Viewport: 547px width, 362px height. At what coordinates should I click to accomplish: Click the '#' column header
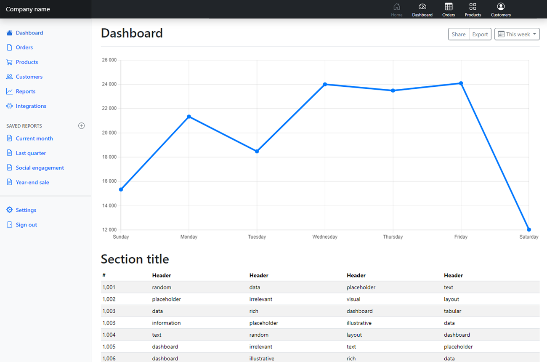tap(104, 275)
